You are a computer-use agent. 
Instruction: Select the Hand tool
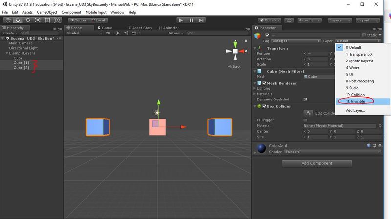(x=8, y=20)
